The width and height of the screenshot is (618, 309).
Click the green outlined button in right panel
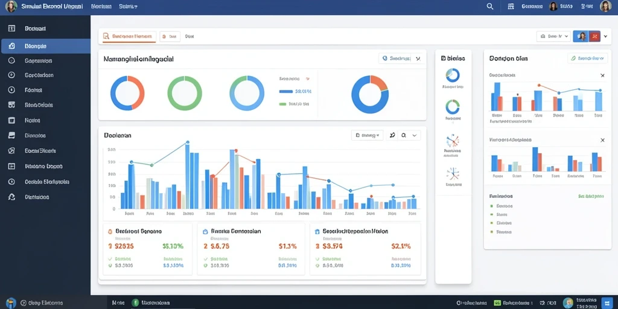pyautogui.click(x=588, y=59)
